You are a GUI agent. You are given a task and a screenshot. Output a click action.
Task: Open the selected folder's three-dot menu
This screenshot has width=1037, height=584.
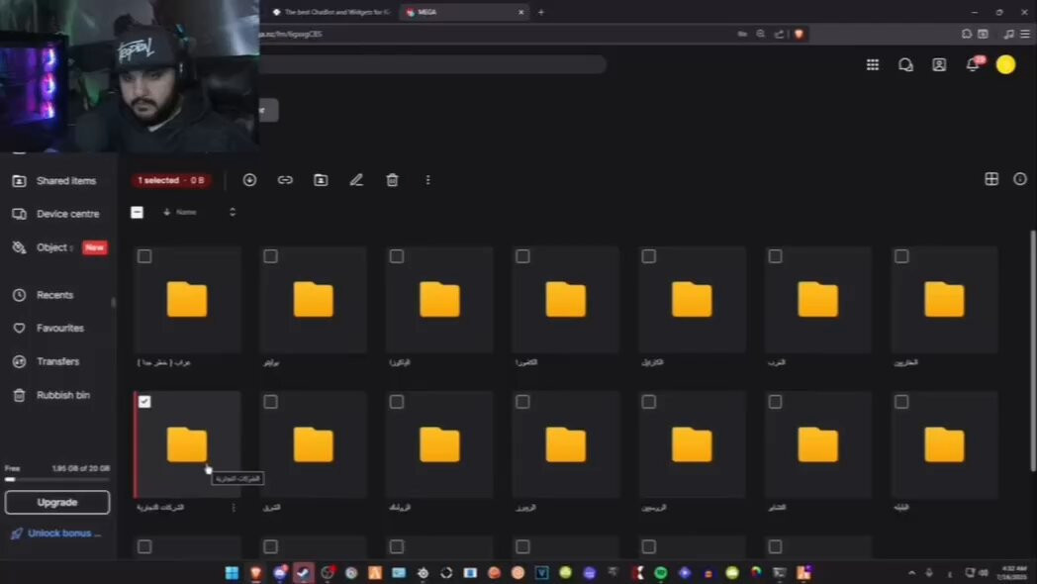[234, 507]
